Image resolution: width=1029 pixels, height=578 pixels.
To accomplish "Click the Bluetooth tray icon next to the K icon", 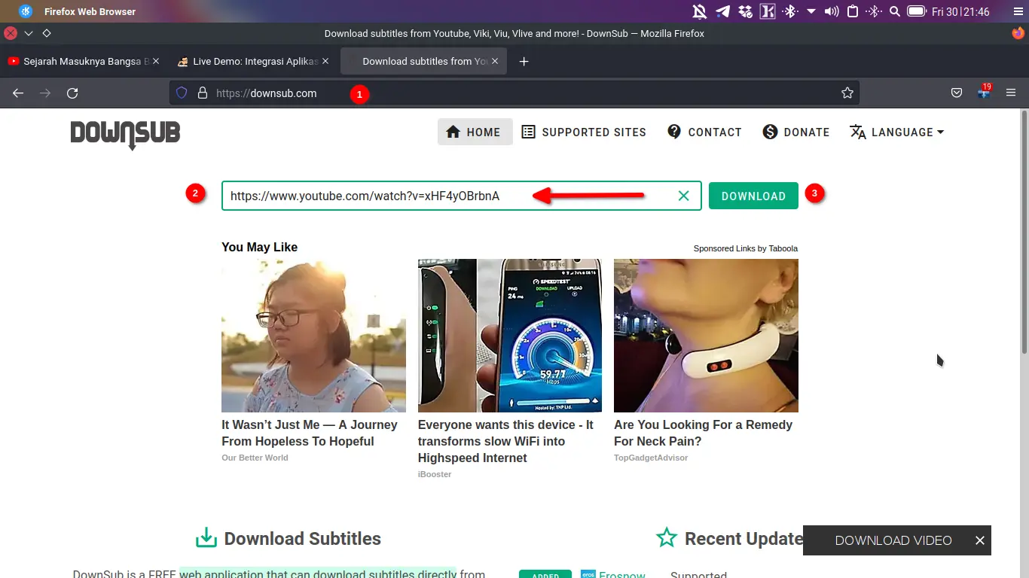I will (790, 11).
